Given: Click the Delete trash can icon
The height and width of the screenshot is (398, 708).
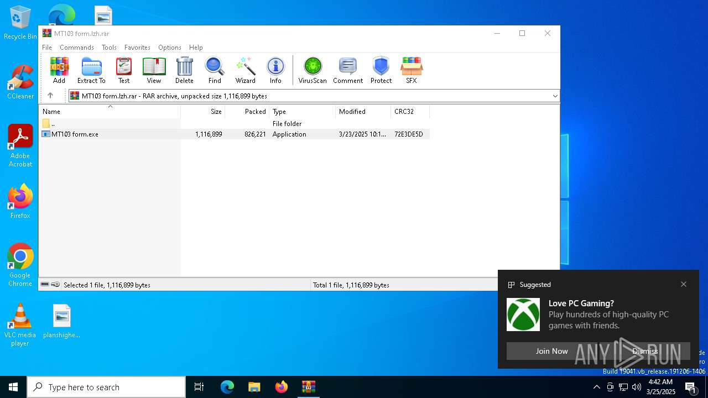Looking at the screenshot, I should point(184,70).
